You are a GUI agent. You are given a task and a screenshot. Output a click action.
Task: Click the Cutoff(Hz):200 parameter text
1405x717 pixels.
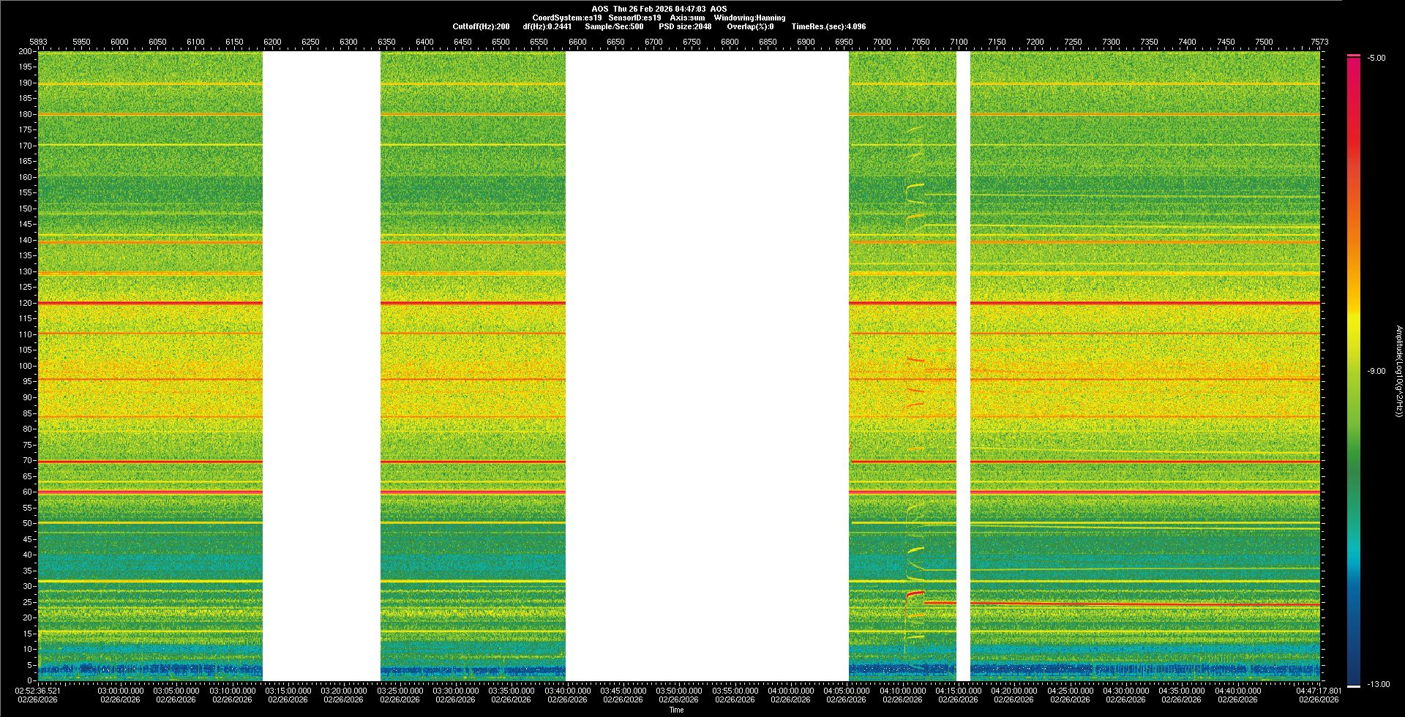click(481, 26)
